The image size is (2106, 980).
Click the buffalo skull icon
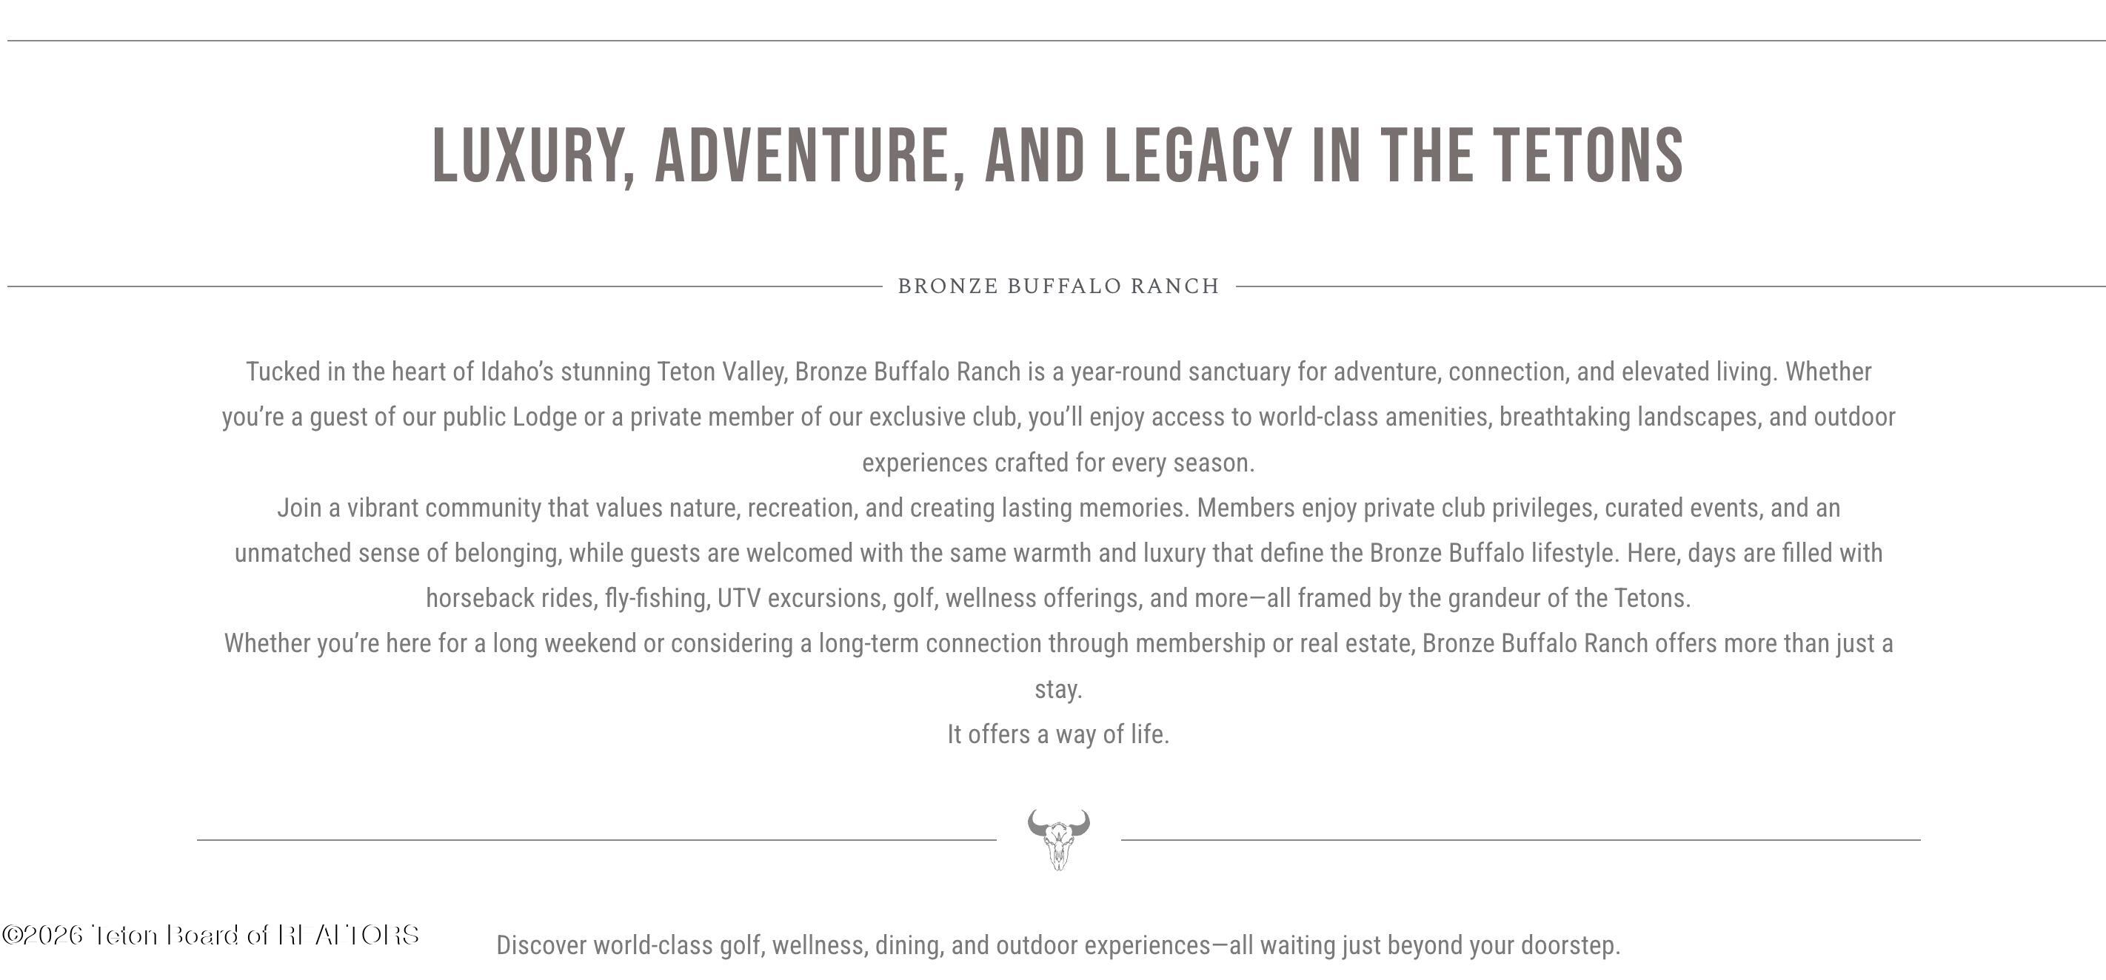coord(1058,839)
